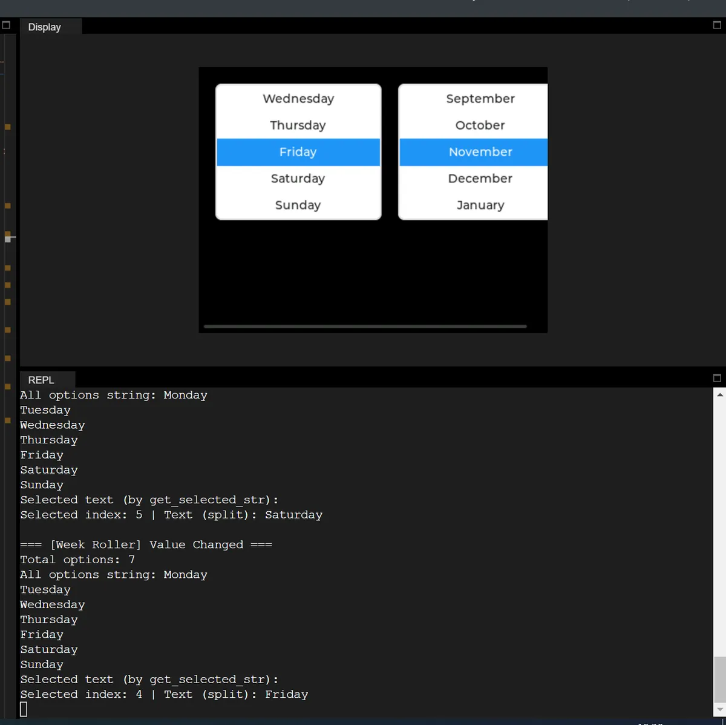Click the REPL scrollbar up arrow

coord(720,395)
